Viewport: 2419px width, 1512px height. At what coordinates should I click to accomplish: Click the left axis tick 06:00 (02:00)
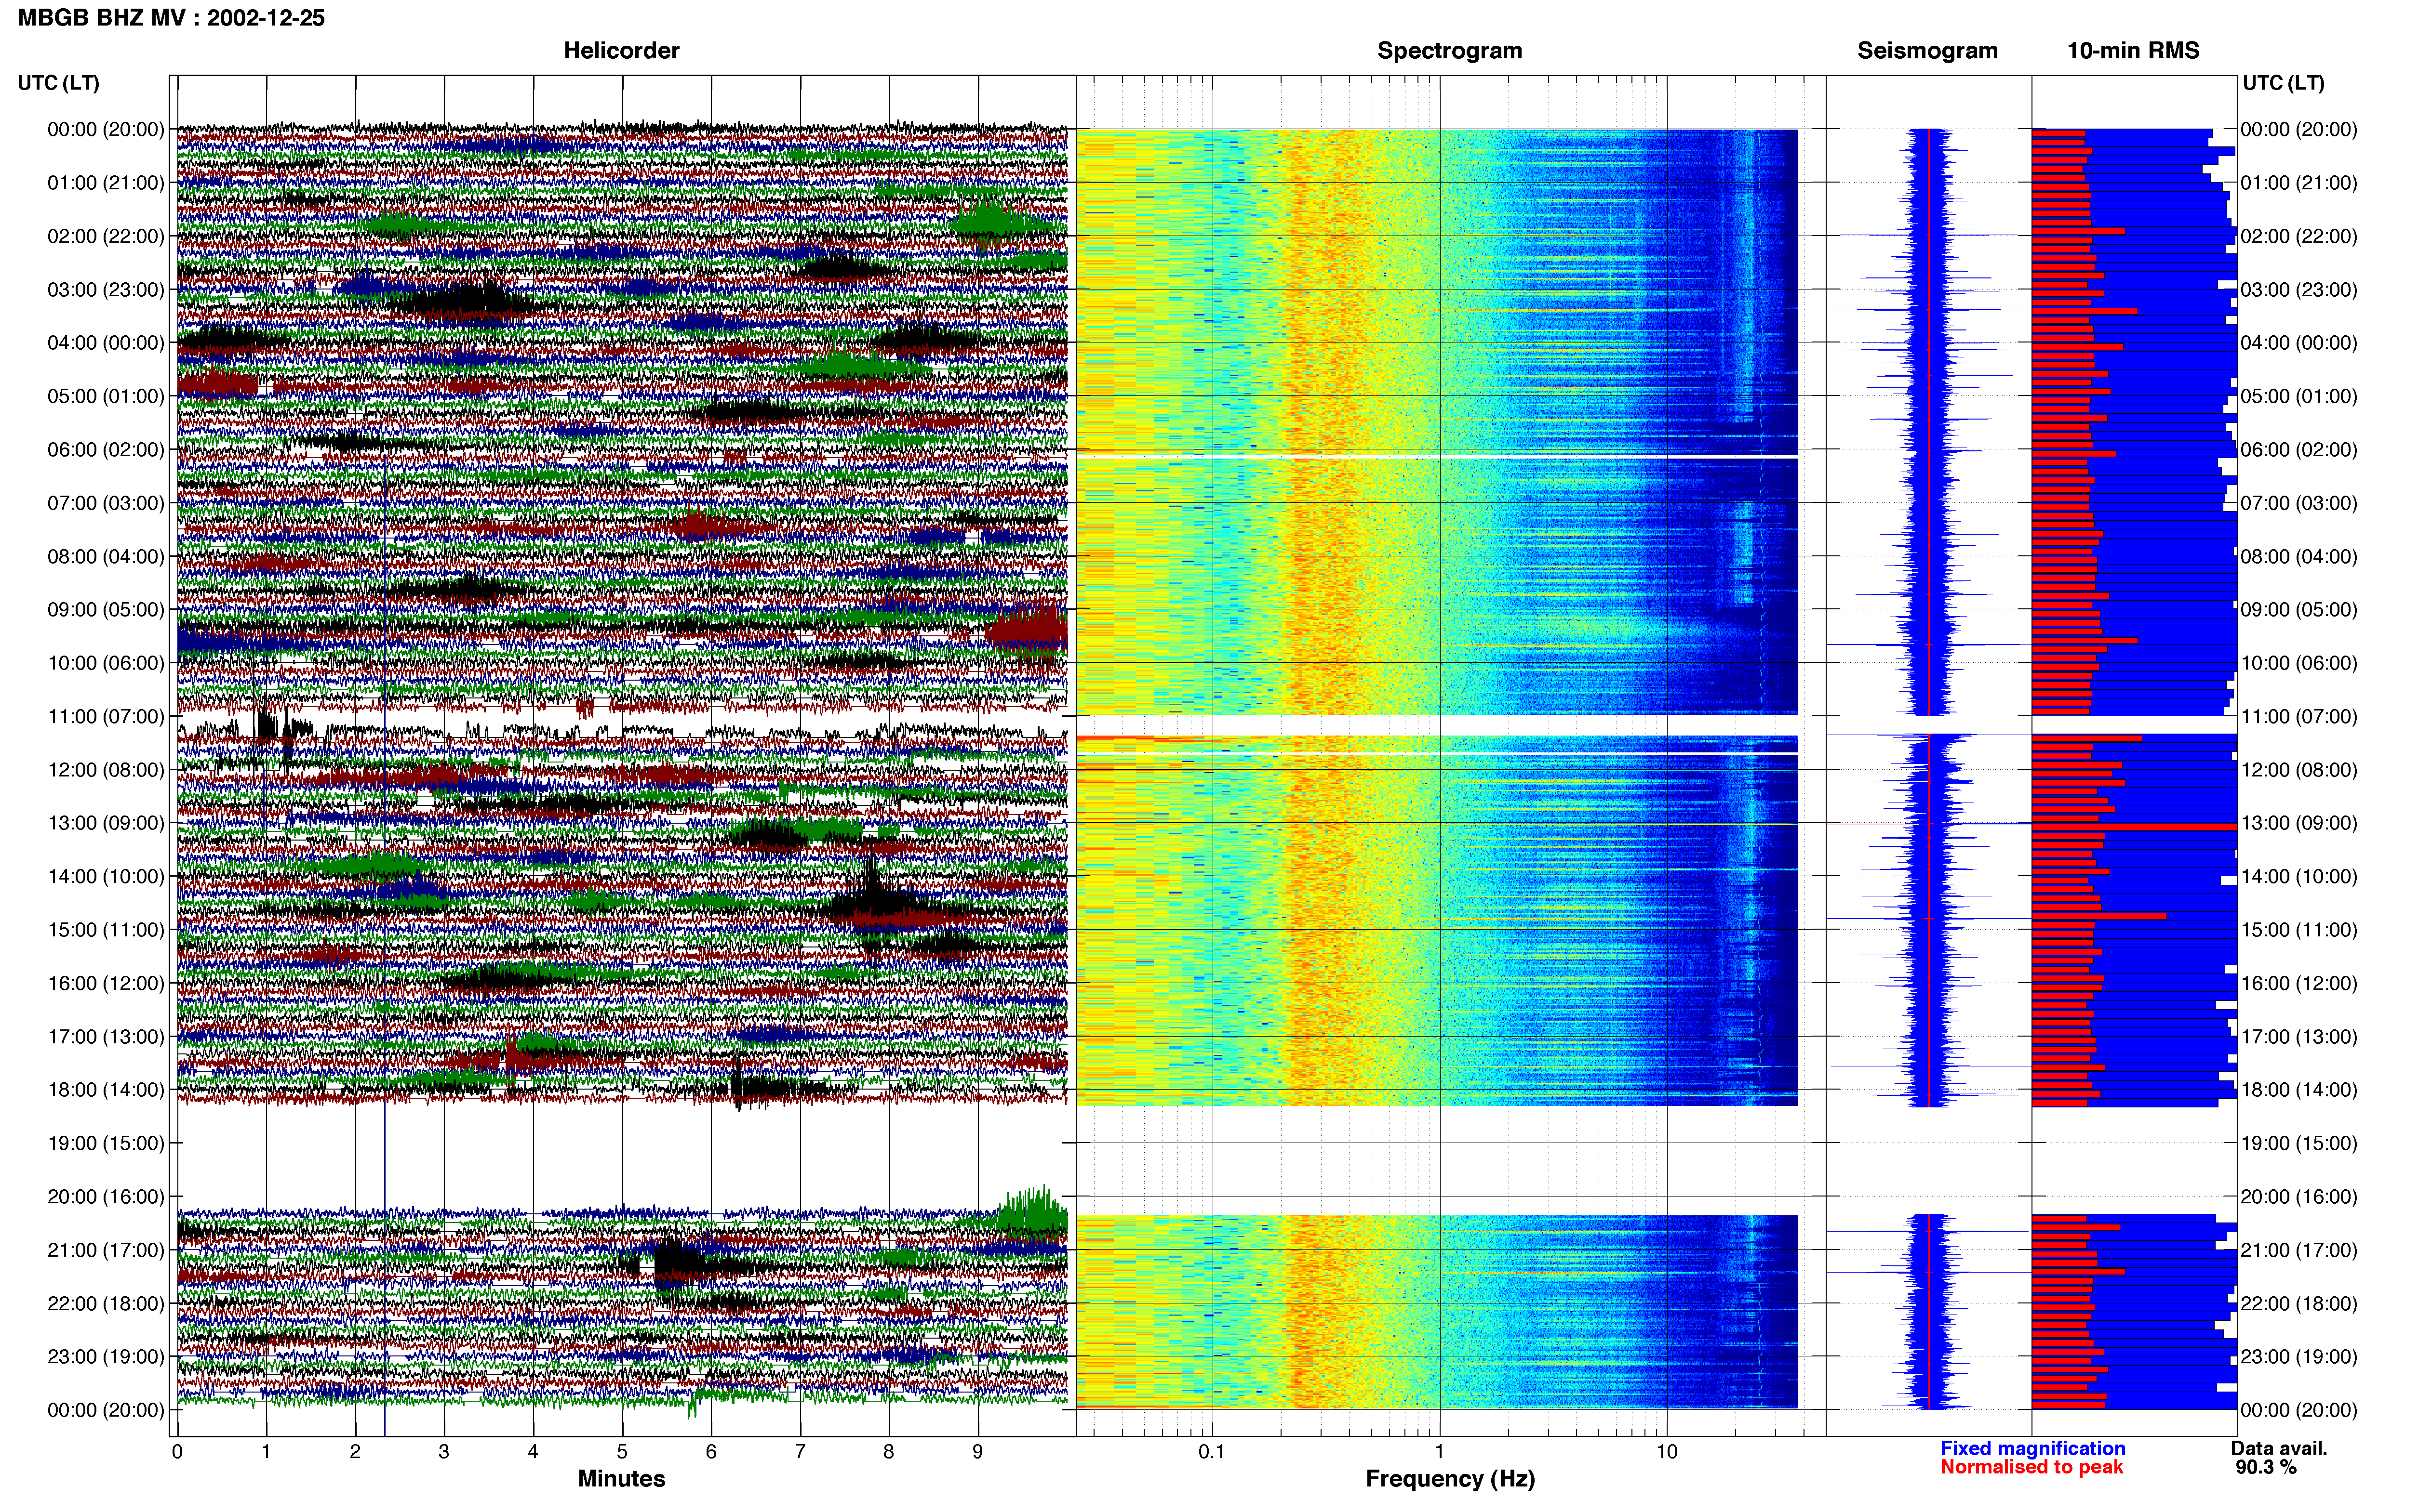coord(106,450)
